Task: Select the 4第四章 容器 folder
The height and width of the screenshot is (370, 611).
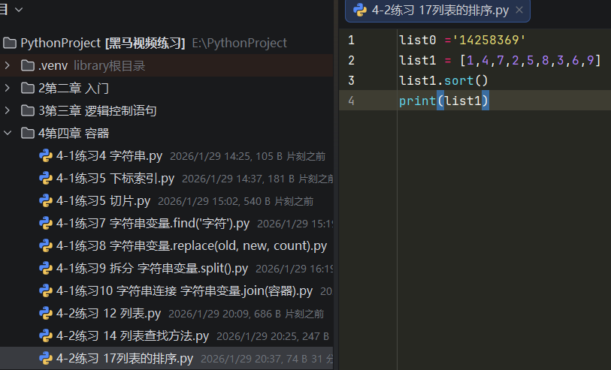Action: [x=73, y=133]
